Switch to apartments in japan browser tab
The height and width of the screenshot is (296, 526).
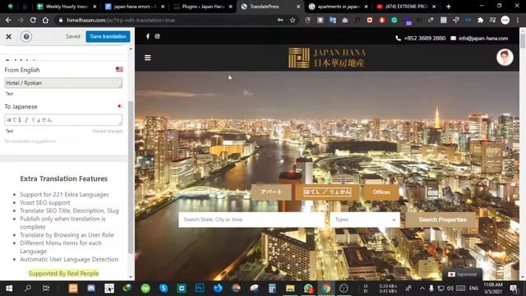click(338, 7)
